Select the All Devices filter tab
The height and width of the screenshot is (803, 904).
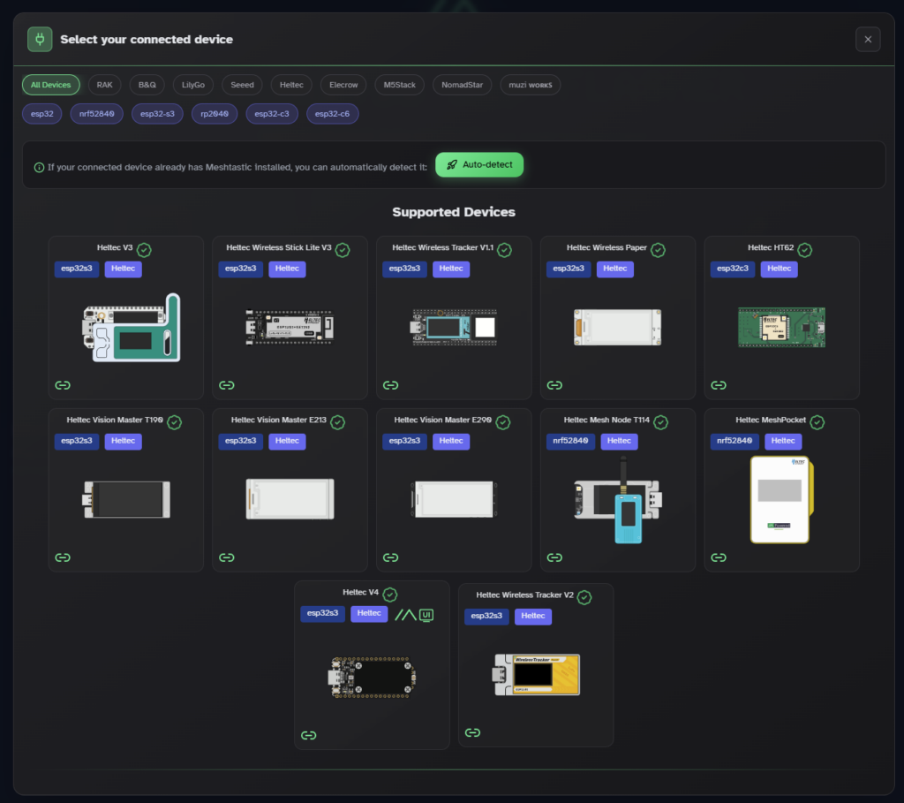tap(51, 85)
